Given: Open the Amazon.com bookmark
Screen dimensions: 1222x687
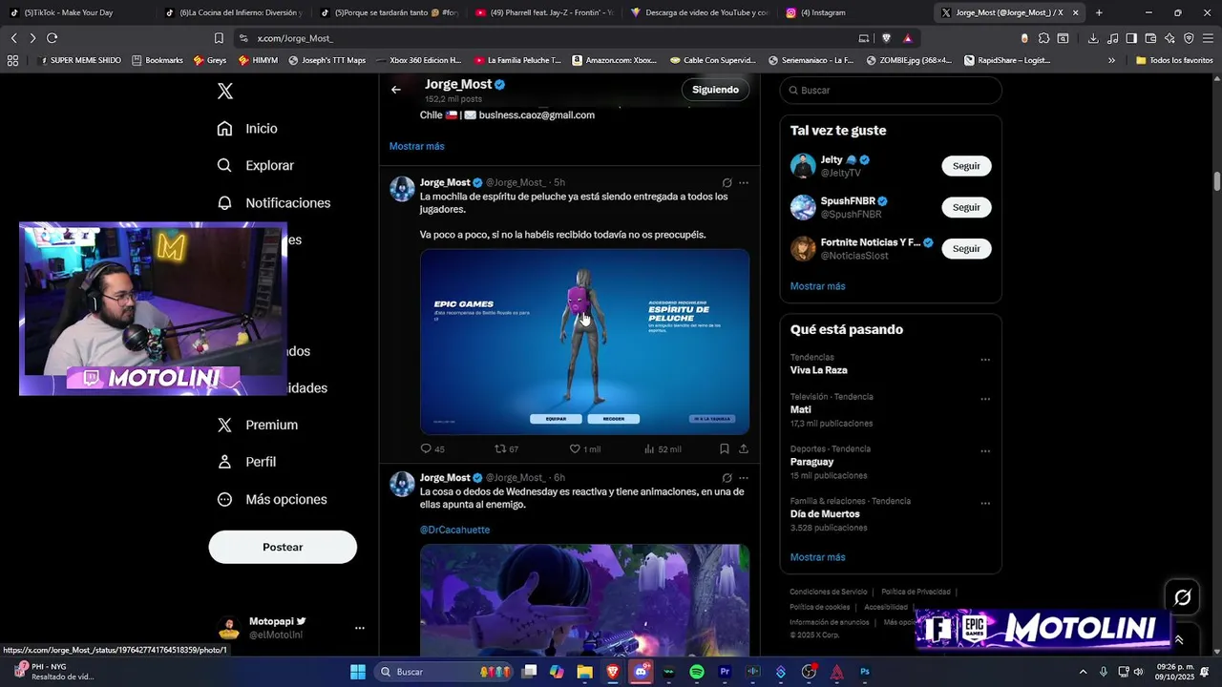Looking at the screenshot, I should (615, 60).
